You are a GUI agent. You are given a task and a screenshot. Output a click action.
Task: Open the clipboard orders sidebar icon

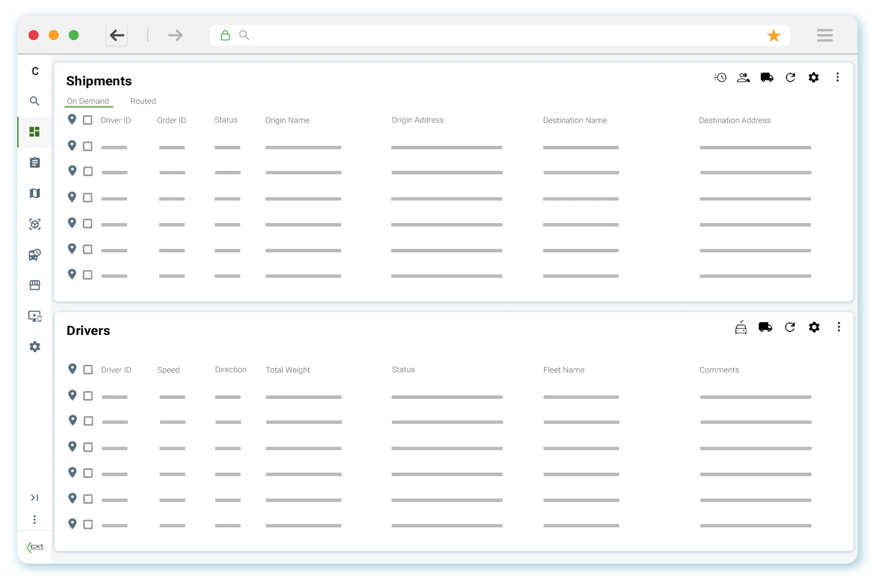[x=35, y=163]
